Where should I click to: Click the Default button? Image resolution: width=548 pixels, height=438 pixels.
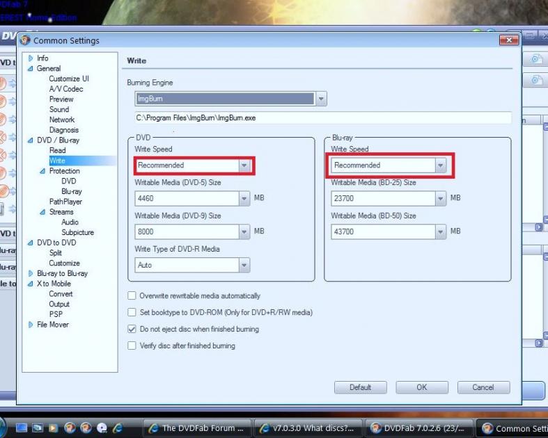(x=360, y=387)
